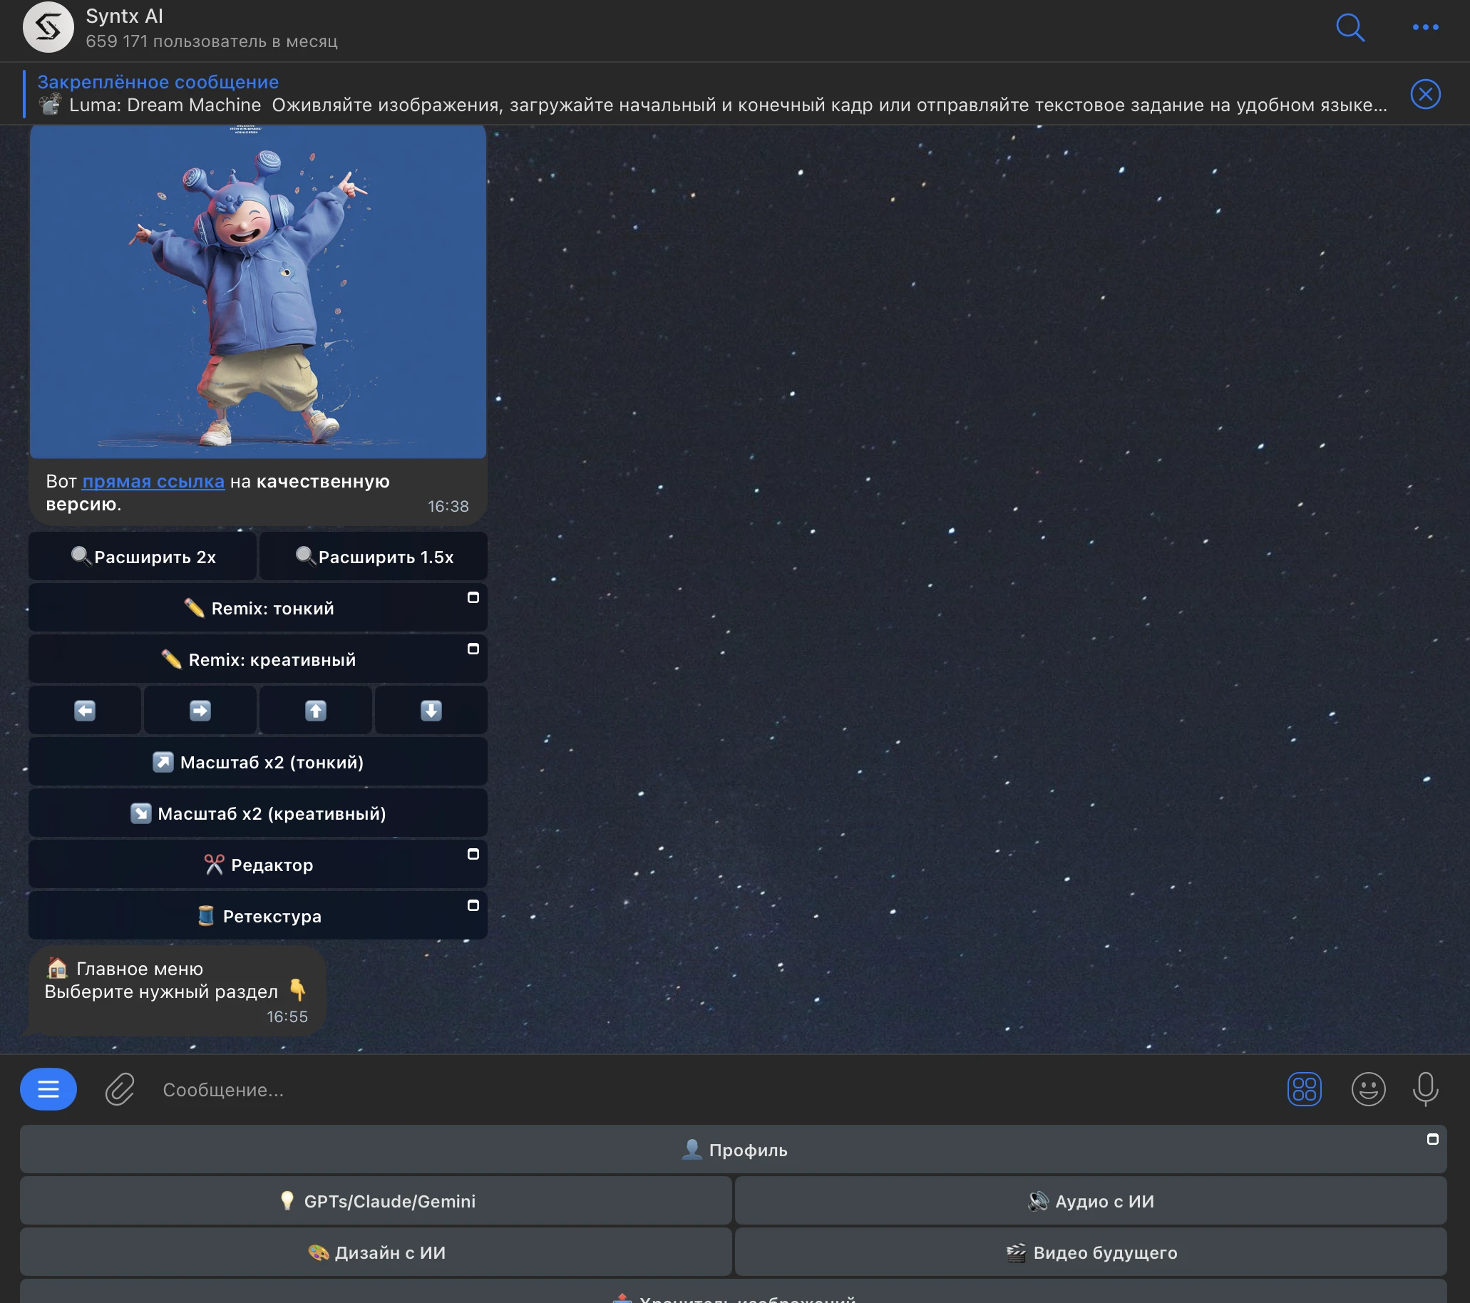Open the three-dots more options menu

tap(1424, 27)
